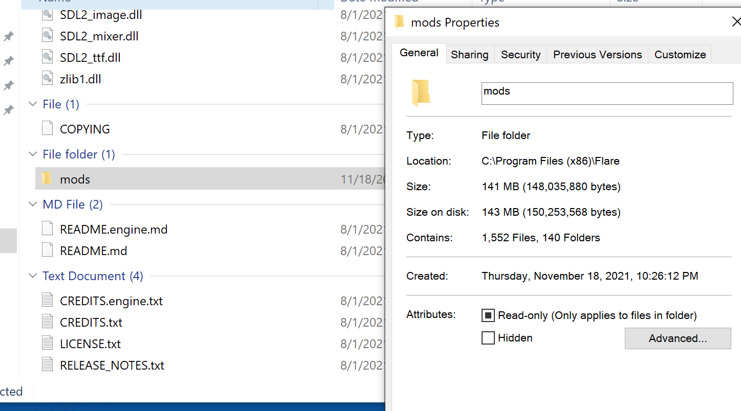The width and height of the screenshot is (741, 411).
Task: Toggle the Read-only attribute checkbox
Action: point(488,315)
